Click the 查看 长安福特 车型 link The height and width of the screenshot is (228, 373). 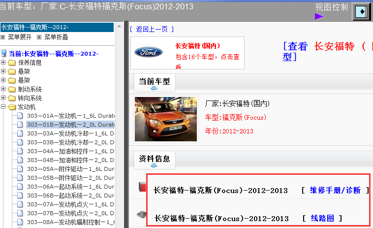point(328,51)
